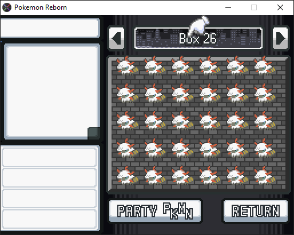Pick the third Pokemon in second row
This screenshot has height=235, width=294.
click(182, 93)
